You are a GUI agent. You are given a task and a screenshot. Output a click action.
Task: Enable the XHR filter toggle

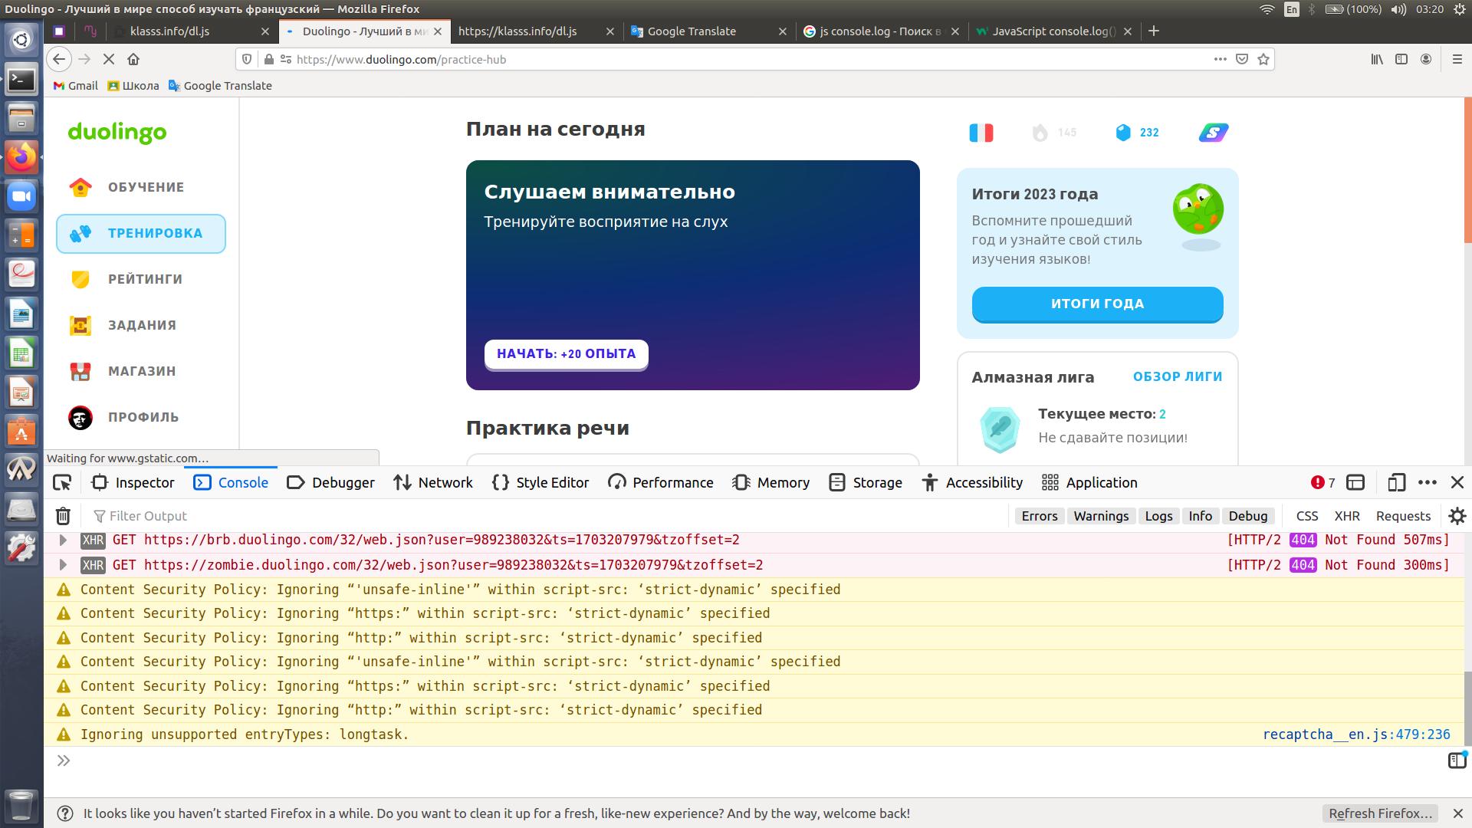pos(1346,516)
